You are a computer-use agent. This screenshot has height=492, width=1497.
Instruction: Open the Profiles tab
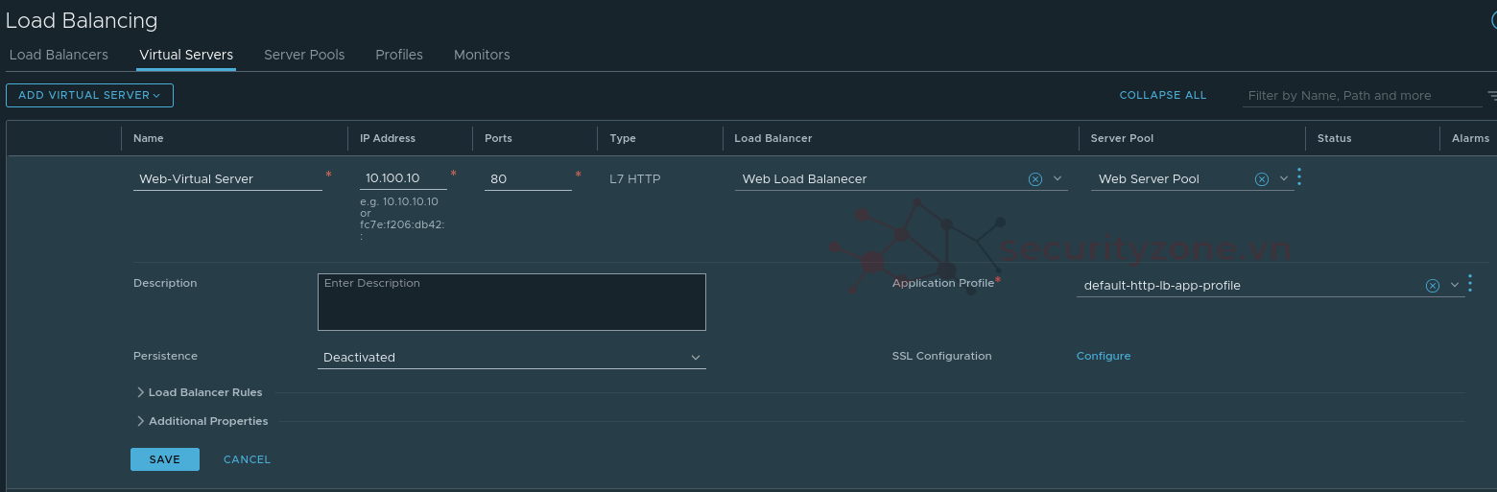(399, 55)
